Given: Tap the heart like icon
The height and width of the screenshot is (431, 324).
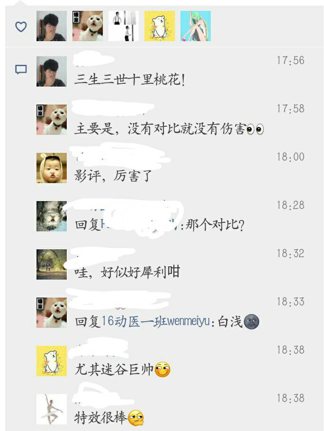Looking at the screenshot, I should [x=21, y=26].
